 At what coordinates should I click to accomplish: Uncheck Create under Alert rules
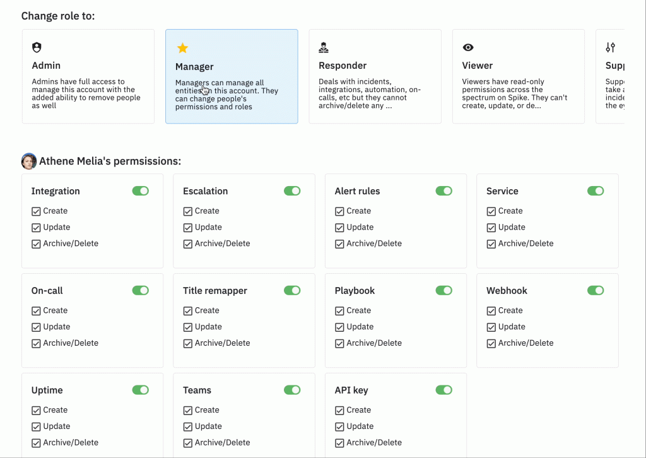pos(339,211)
